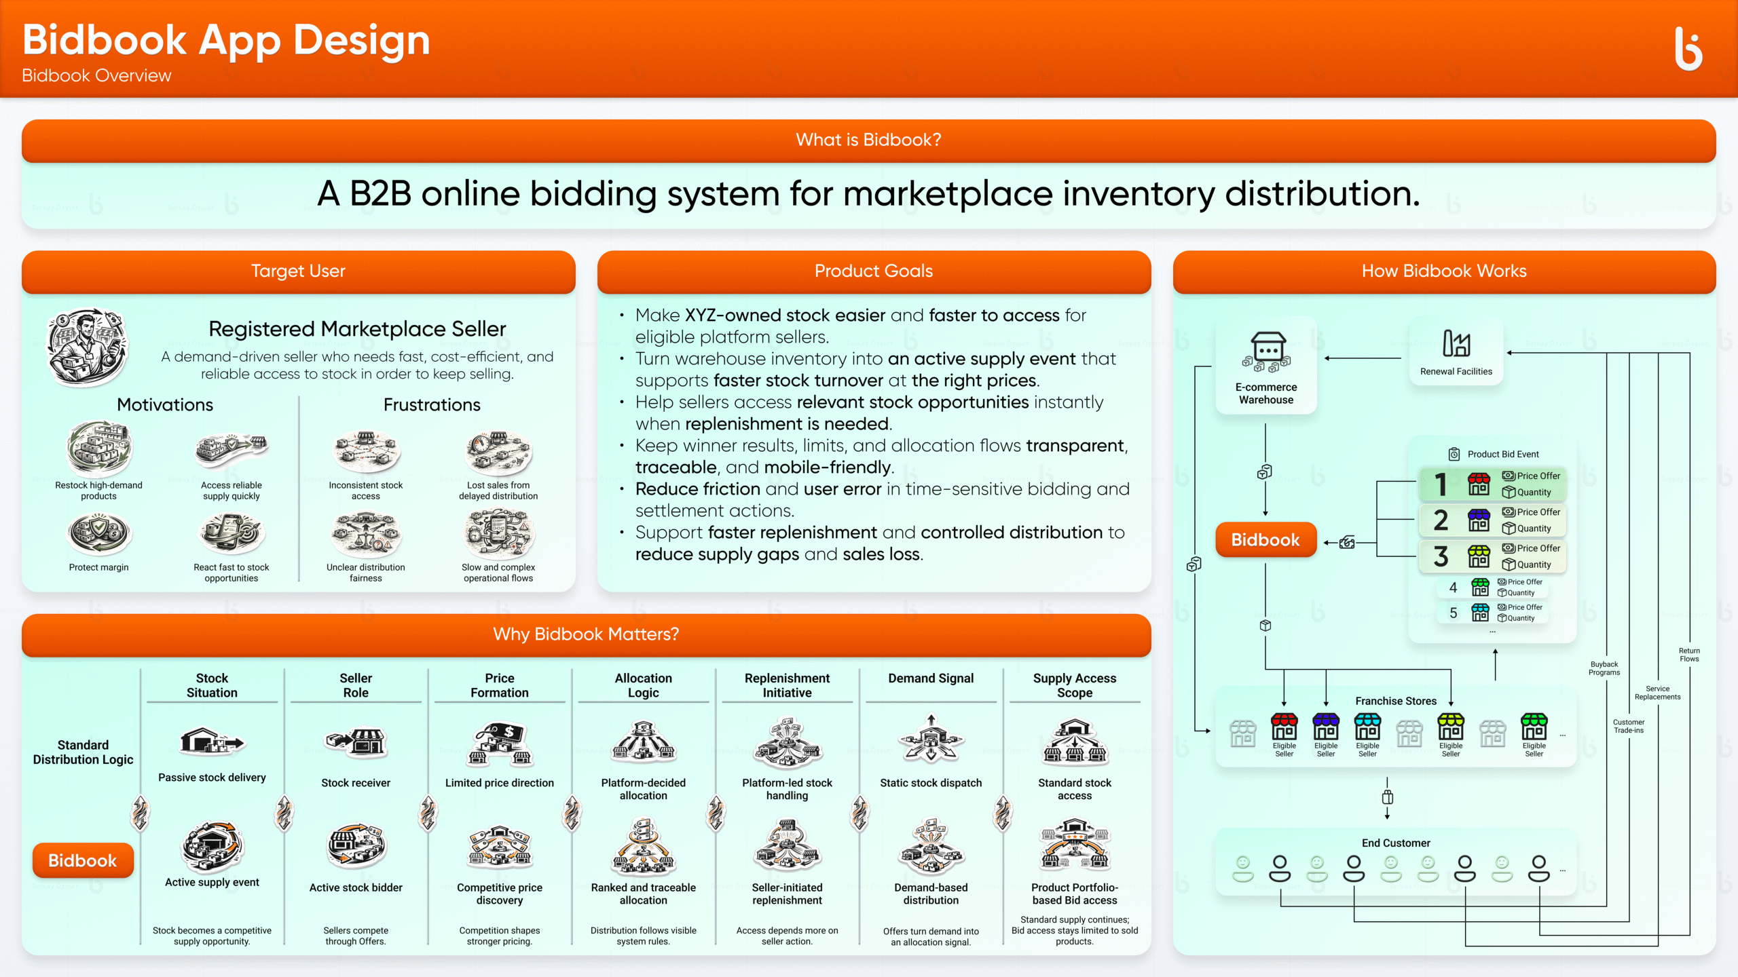The width and height of the screenshot is (1738, 977).
Task: Click the red store icon in rank 1 bid
Action: coord(1480,484)
